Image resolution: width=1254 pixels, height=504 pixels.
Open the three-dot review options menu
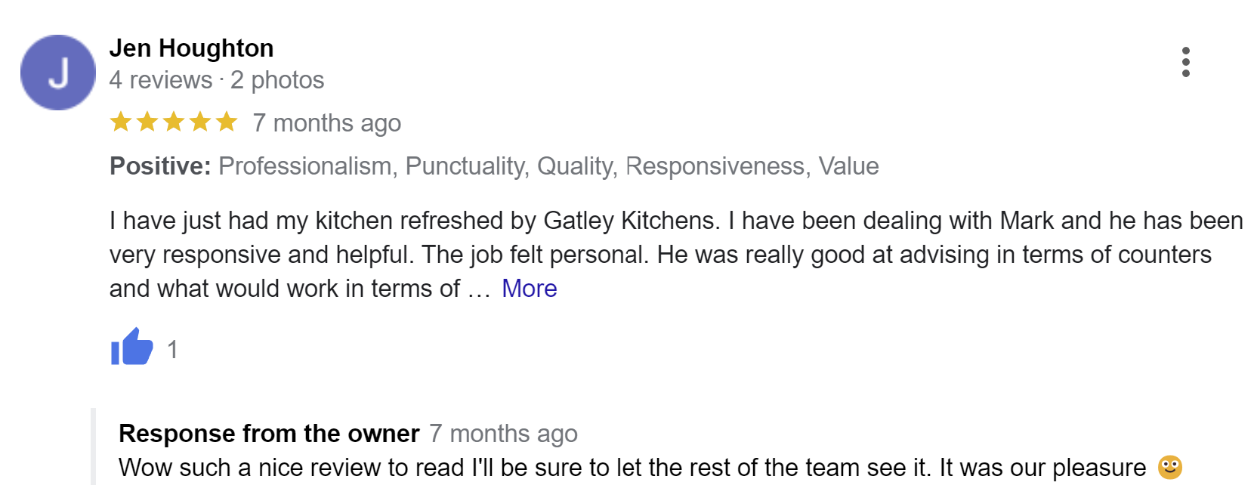pyautogui.click(x=1185, y=62)
